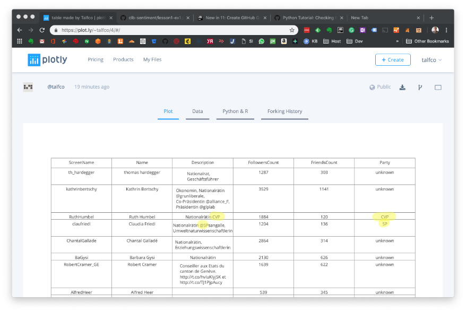This screenshot has width=466, height=312.
Task: Open full screen view icon
Action: [438, 87]
